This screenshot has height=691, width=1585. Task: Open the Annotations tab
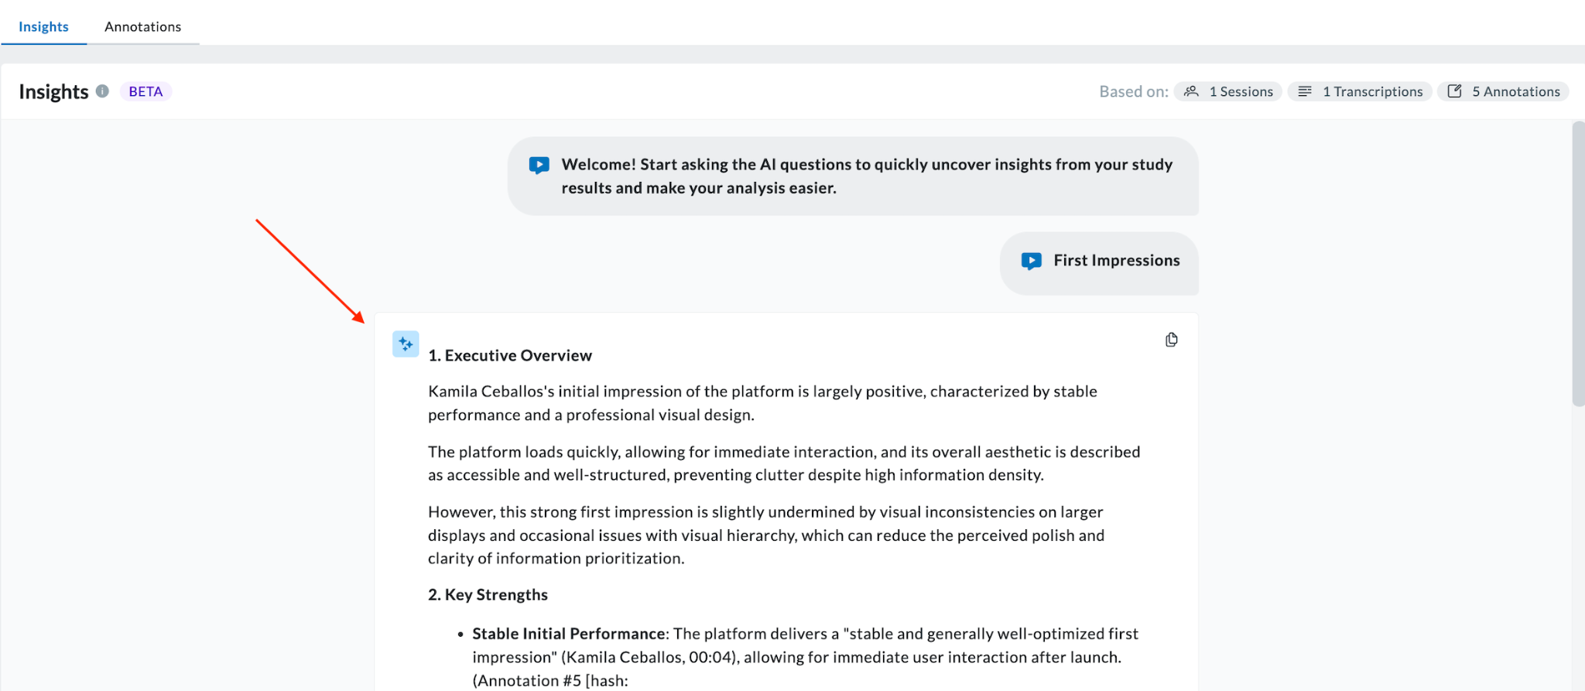143,26
